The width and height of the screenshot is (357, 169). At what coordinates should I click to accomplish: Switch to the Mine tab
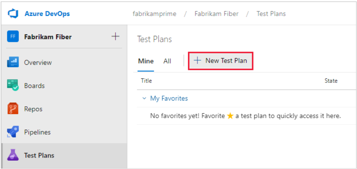(146, 61)
